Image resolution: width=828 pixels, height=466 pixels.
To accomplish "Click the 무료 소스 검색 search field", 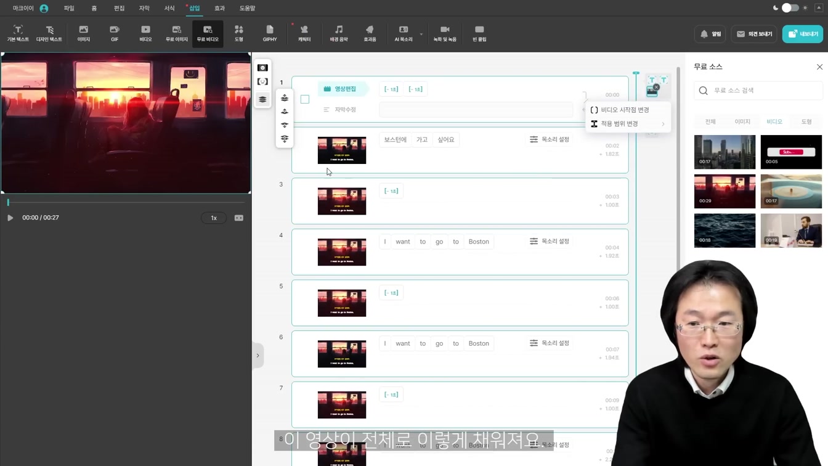I will click(758, 91).
